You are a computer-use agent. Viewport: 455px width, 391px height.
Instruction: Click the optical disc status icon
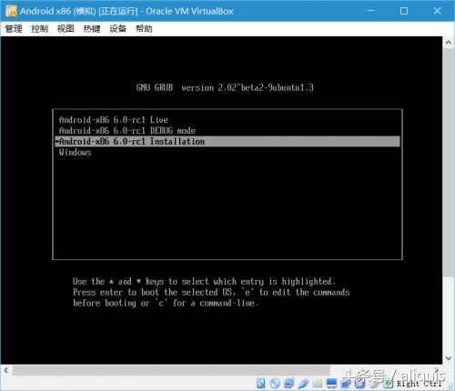[x=275, y=384]
